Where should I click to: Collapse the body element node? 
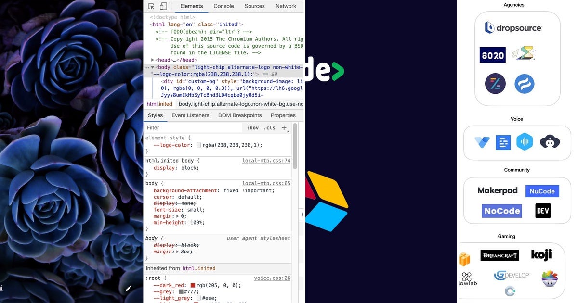153,67
